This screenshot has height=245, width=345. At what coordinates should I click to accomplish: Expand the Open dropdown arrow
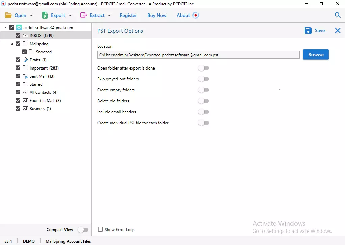(31, 16)
